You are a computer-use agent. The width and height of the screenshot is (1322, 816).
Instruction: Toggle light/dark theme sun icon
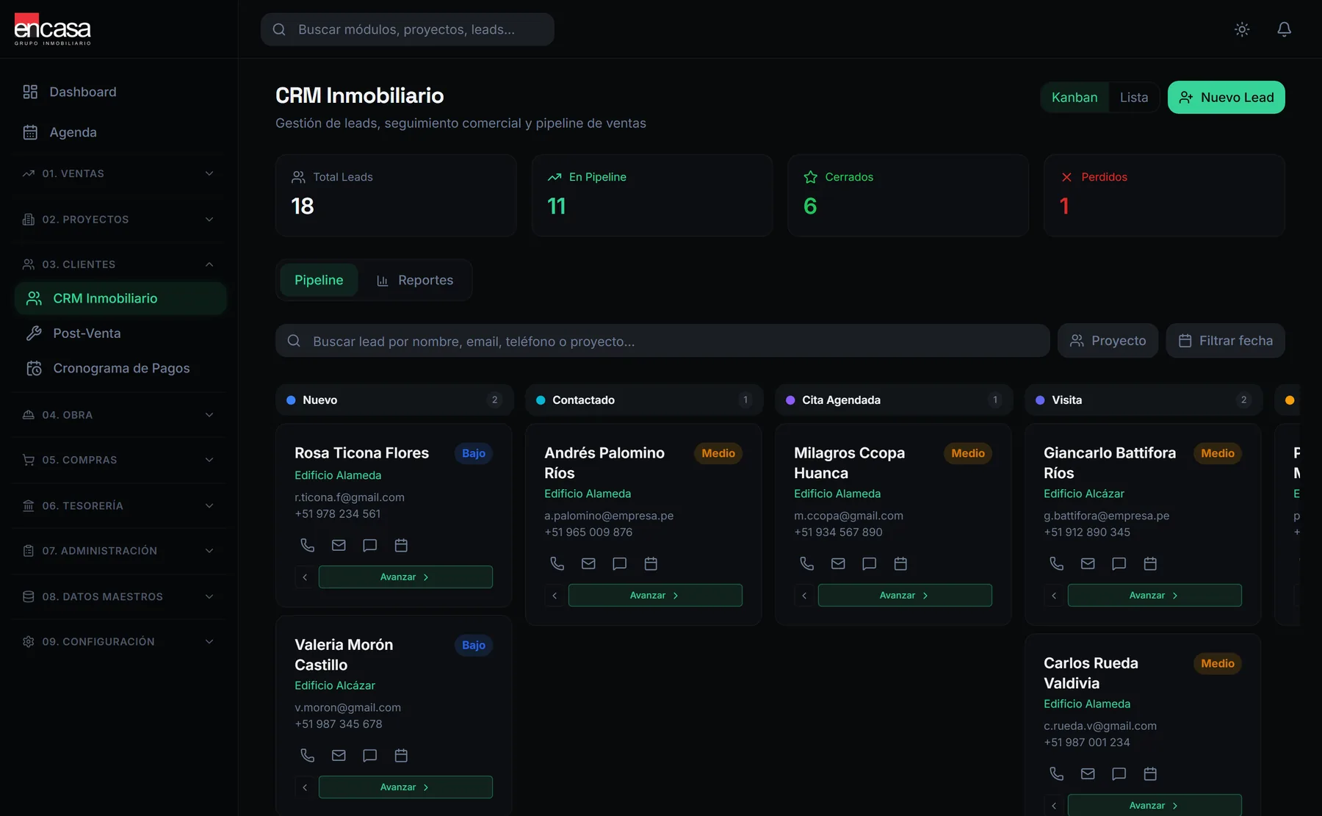point(1242,29)
